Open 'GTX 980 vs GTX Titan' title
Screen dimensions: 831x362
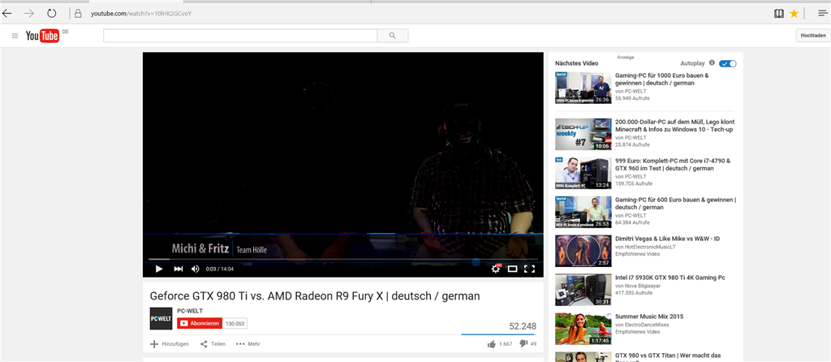(x=668, y=356)
